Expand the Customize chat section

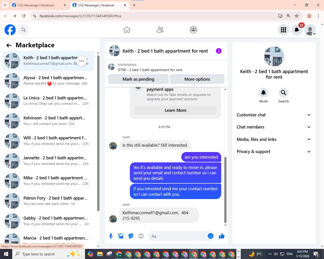(274, 115)
